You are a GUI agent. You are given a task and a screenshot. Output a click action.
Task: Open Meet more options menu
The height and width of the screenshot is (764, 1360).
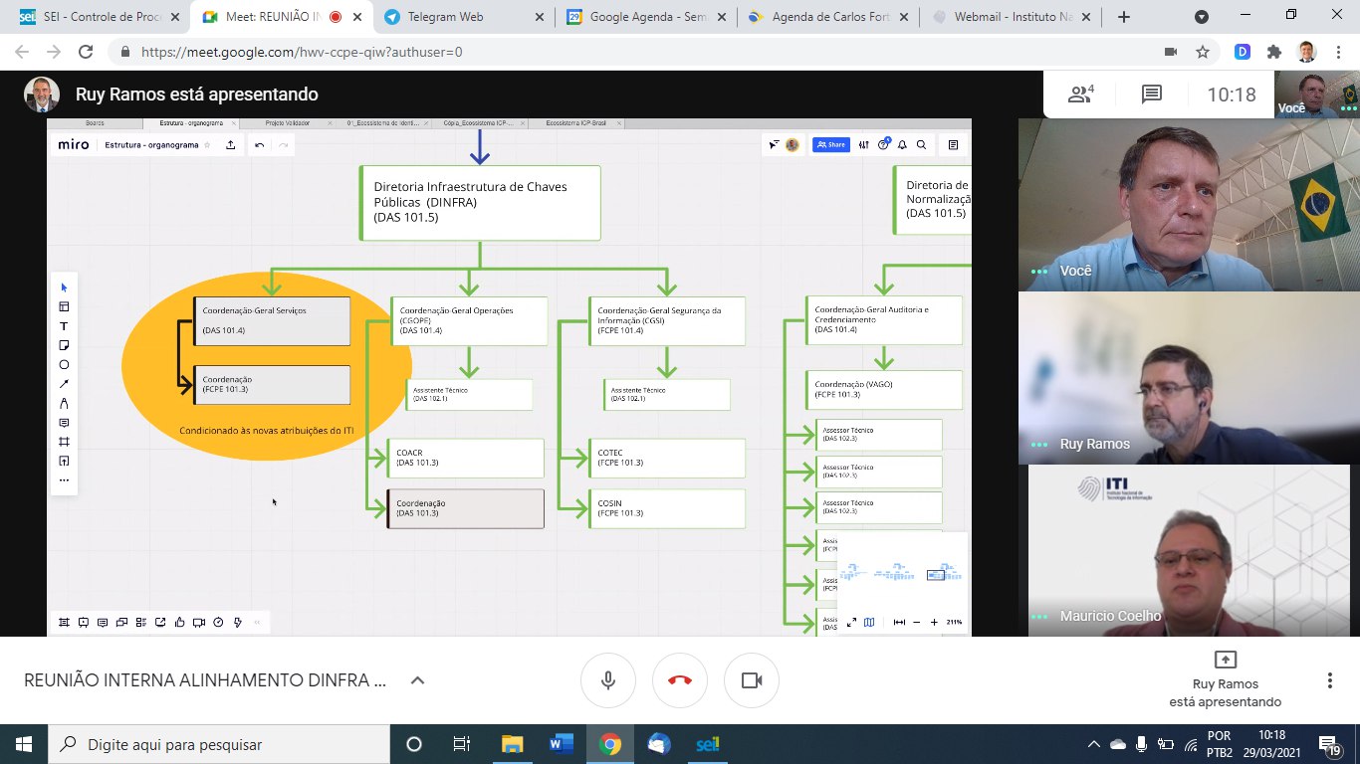coord(1329,680)
